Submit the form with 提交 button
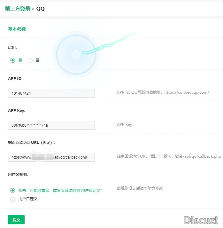The height and width of the screenshot is (228, 223). point(16,219)
